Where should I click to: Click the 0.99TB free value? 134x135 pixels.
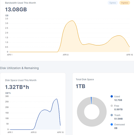(118, 109)
